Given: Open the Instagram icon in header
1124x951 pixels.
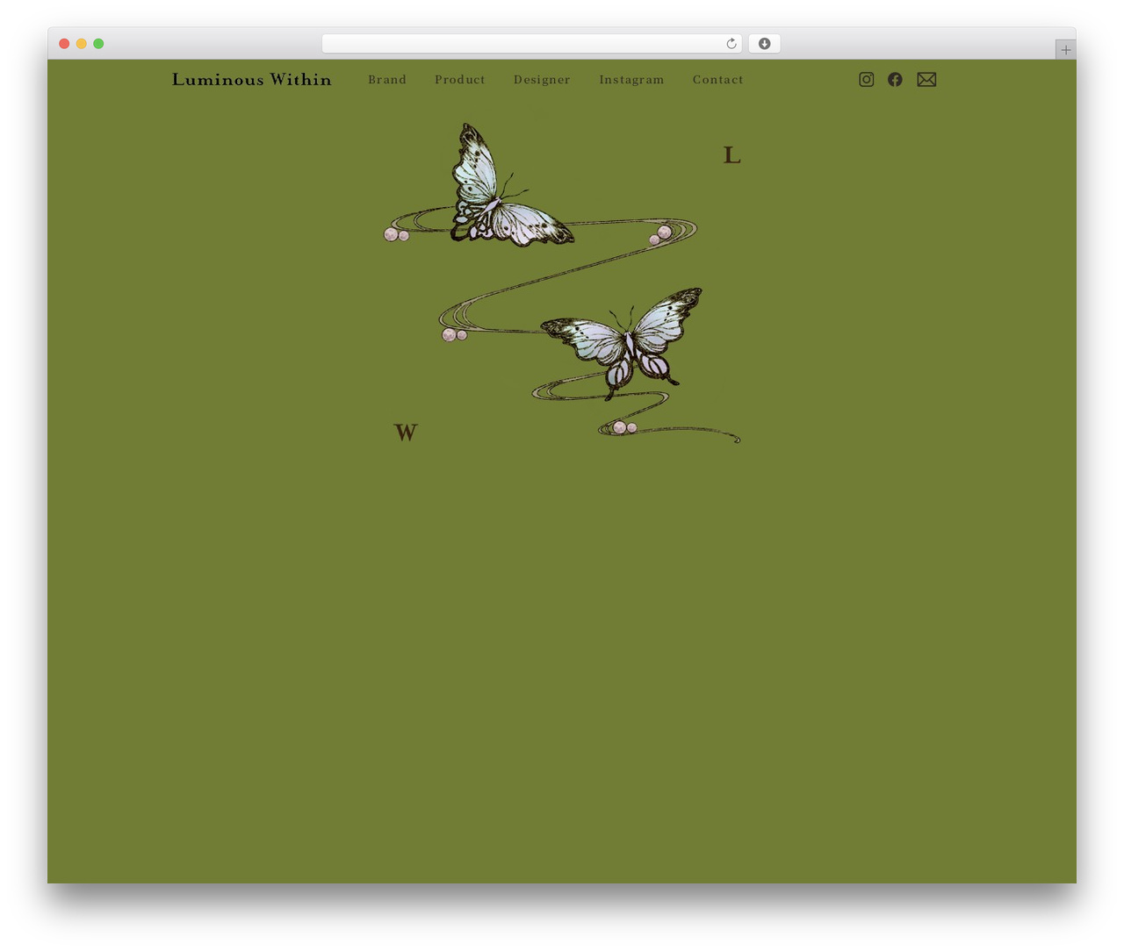Looking at the screenshot, I should coord(866,80).
